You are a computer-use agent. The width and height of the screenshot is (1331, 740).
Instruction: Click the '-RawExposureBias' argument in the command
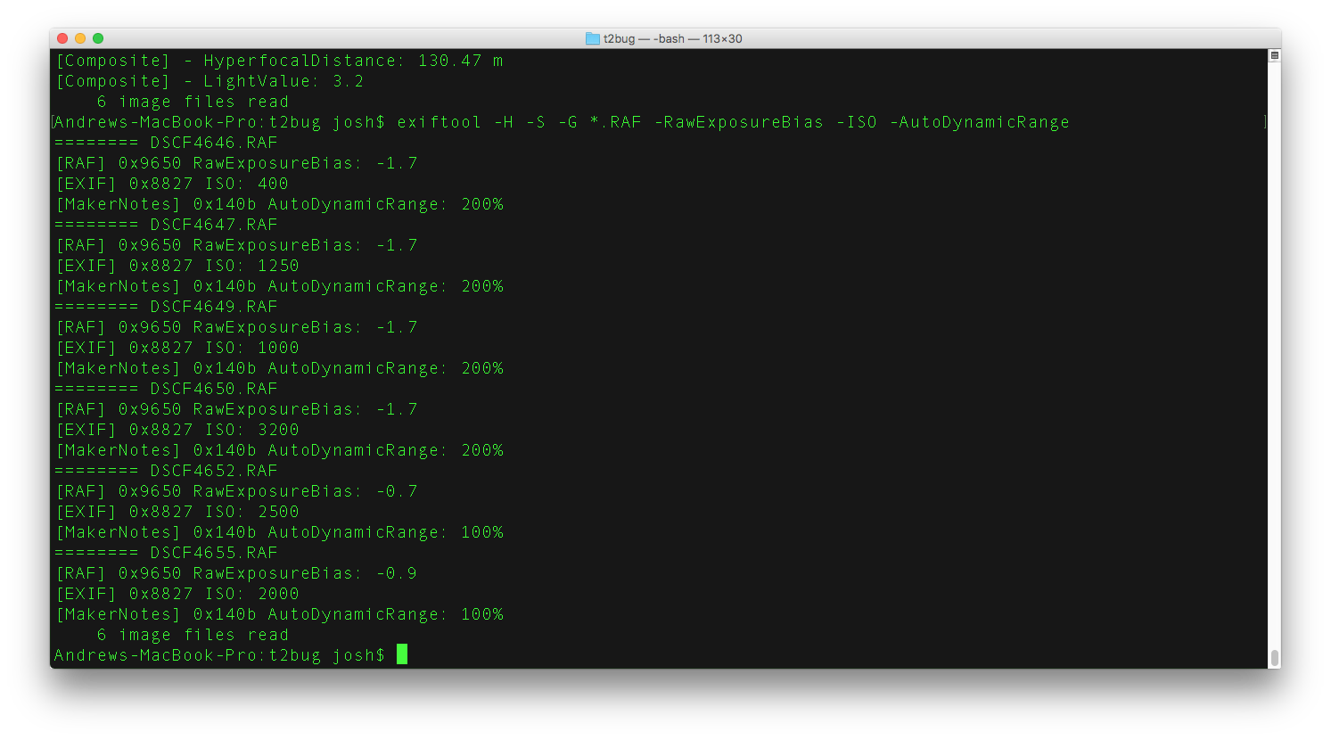tap(739, 122)
